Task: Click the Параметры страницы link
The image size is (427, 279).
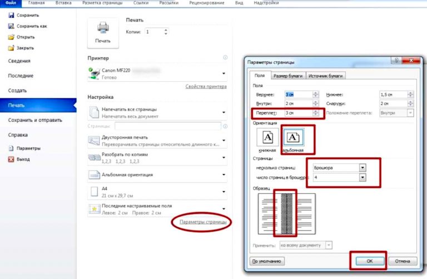Action: click(x=203, y=222)
